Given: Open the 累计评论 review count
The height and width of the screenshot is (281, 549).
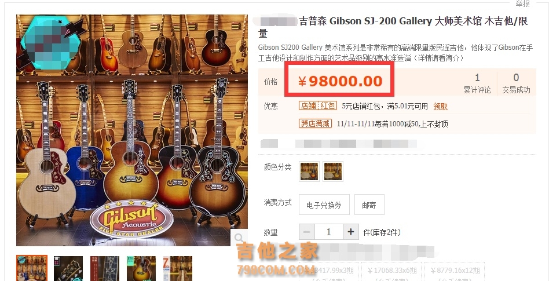Looking at the screenshot, I should point(477,83).
